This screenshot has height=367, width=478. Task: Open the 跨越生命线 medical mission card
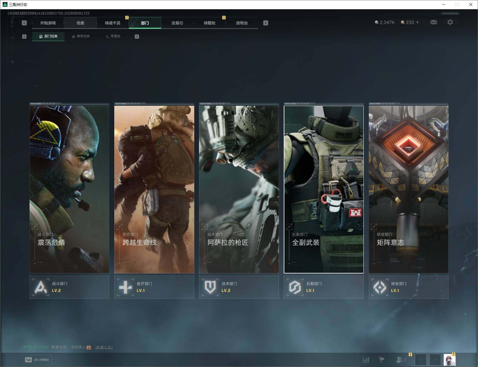tap(154, 189)
